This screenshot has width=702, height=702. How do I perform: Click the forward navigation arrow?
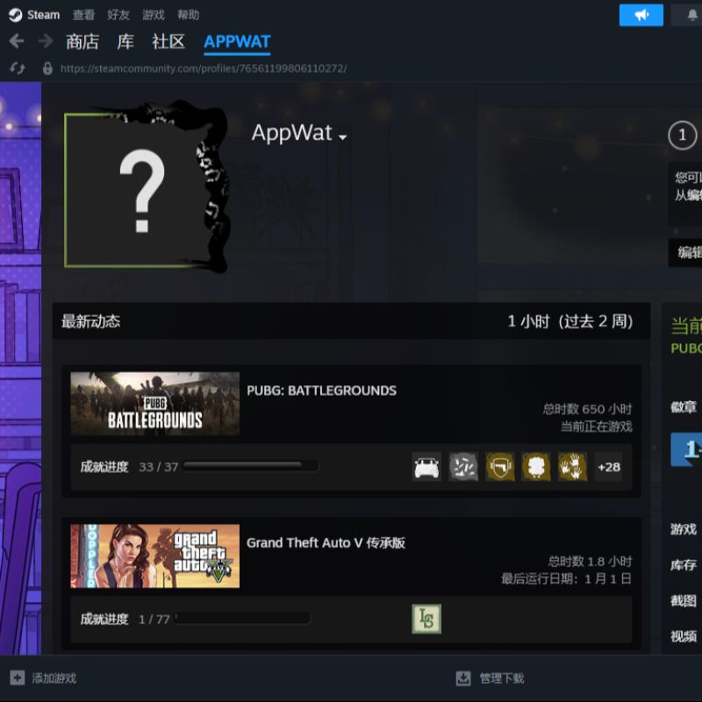(x=45, y=41)
